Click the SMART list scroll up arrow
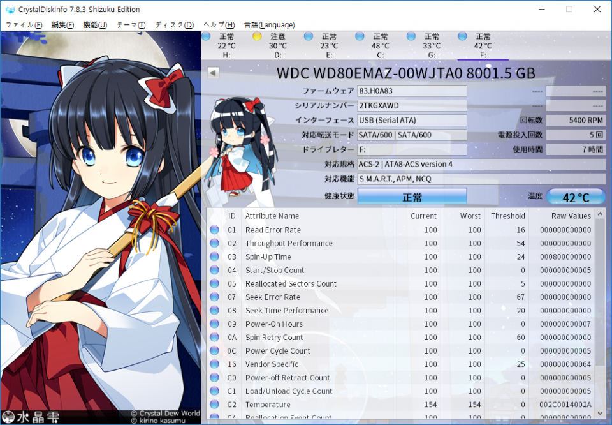 601,214
